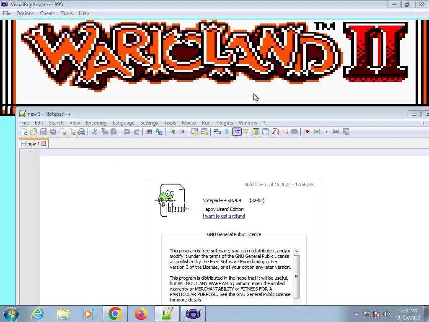Start macro recording with red dot
The width and height of the screenshot is (429, 322).
[307, 132]
